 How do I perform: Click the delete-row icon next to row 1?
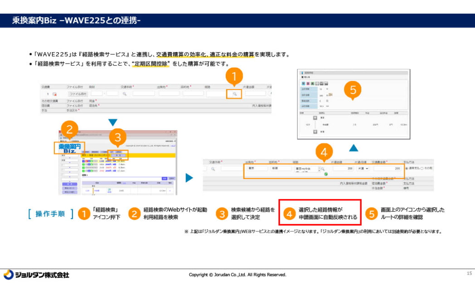tap(54, 94)
